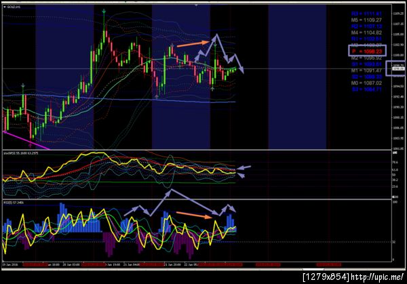
Task: Click the white current price tag on price axis
Action: pos(398,68)
